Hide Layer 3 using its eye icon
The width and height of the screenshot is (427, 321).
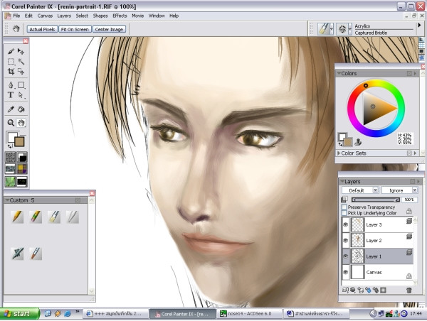point(346,225)
